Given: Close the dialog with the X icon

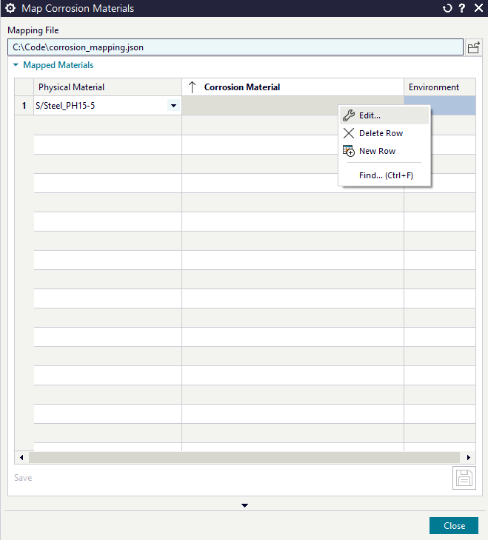Looking at the screenshot, I should tap(478, 8).
